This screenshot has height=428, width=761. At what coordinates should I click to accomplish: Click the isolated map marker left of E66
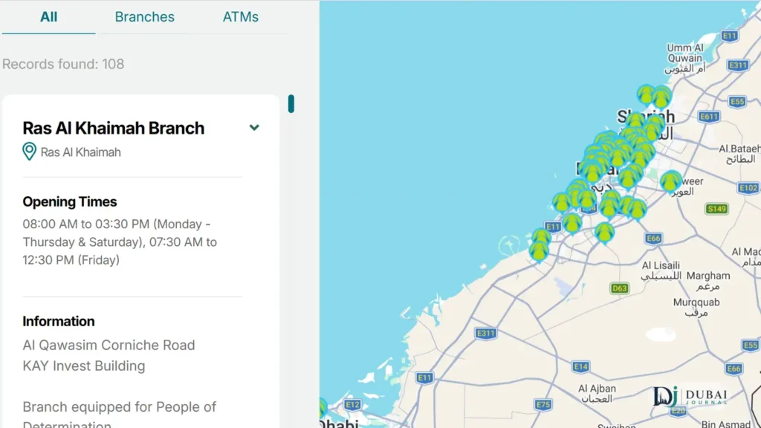[605, 232]
